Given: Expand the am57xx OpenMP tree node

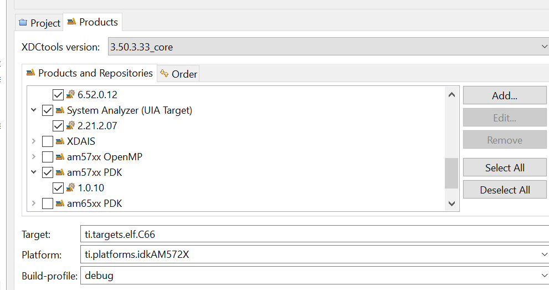Looking at the screenshot, I should 34,157.
